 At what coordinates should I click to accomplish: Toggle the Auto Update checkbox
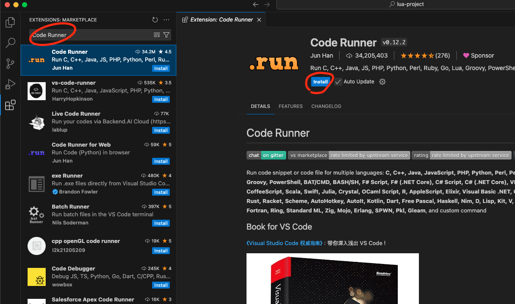pos(338,81)
